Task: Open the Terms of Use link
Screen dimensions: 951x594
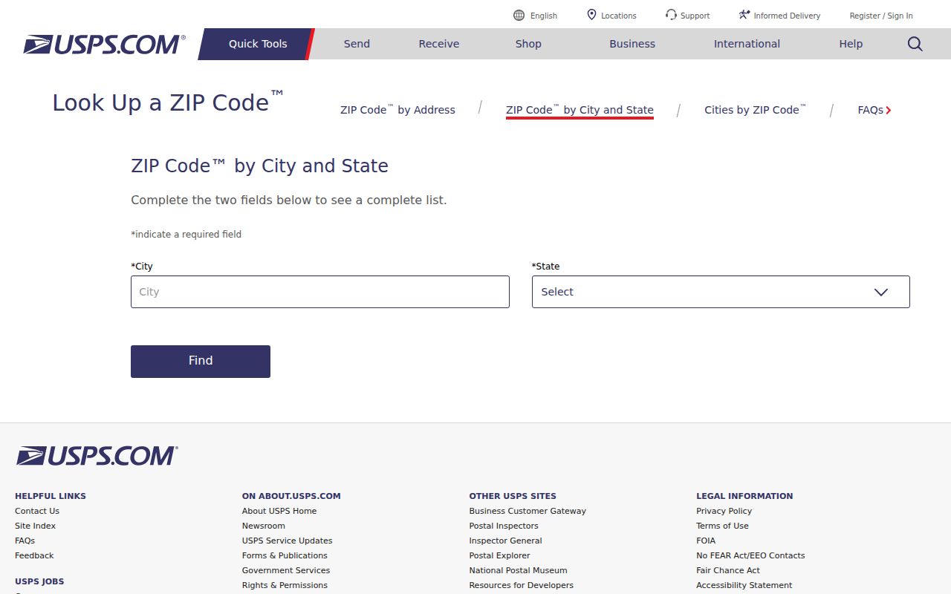Action: [722, 526]
